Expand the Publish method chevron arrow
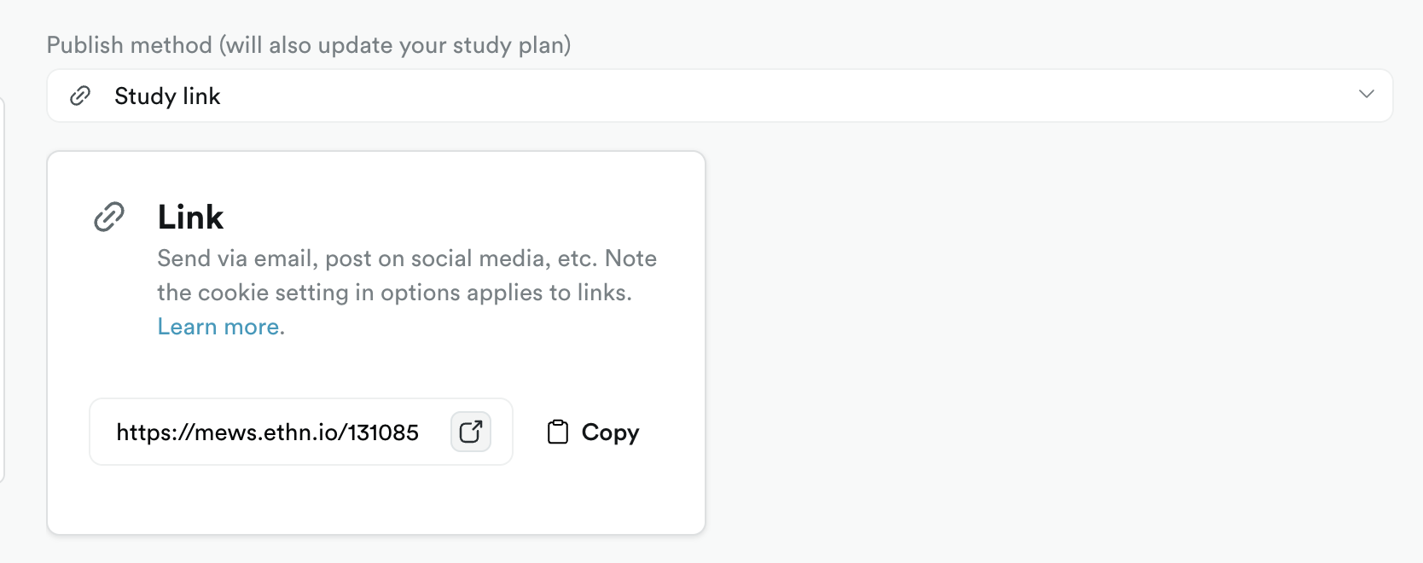 tap(1366, 95)
